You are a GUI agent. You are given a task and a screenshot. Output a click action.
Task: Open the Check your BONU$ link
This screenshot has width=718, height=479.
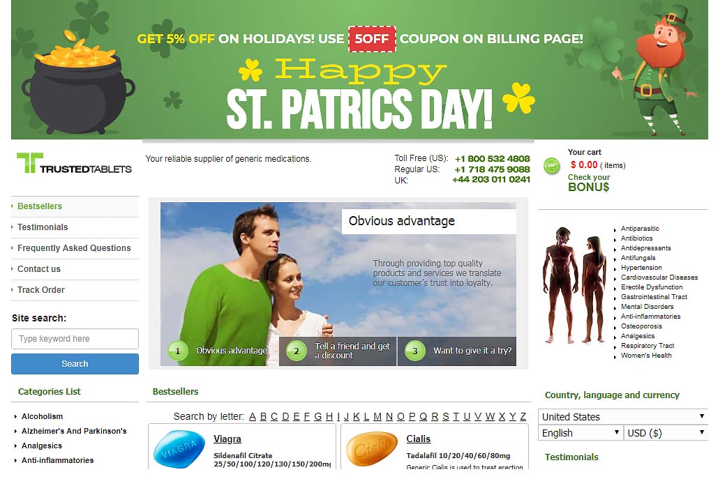tap(589, 183)
